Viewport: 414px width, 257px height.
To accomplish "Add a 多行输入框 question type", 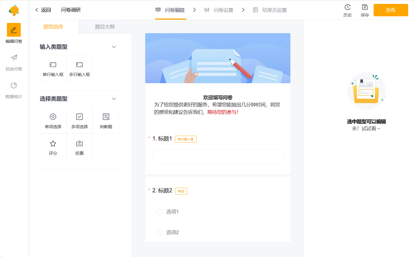I will (79, 69).
